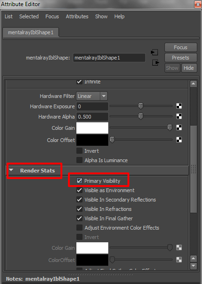This screenshot has width=202, height=284.
Task: Click the Hide button
Action: 189,68
